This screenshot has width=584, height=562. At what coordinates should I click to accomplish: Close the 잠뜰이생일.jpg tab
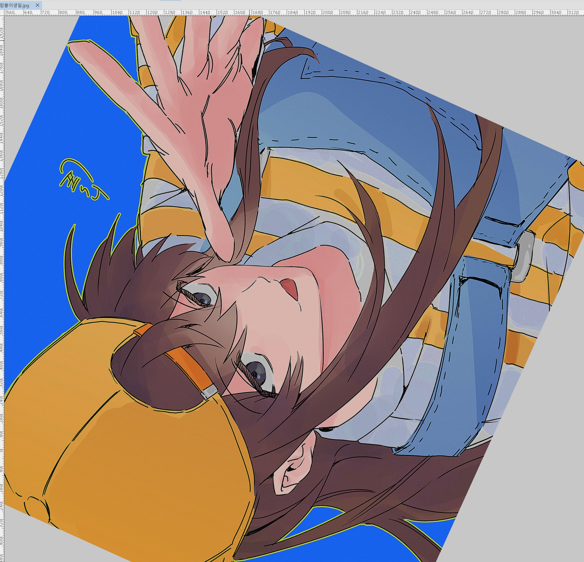(38, 5)
